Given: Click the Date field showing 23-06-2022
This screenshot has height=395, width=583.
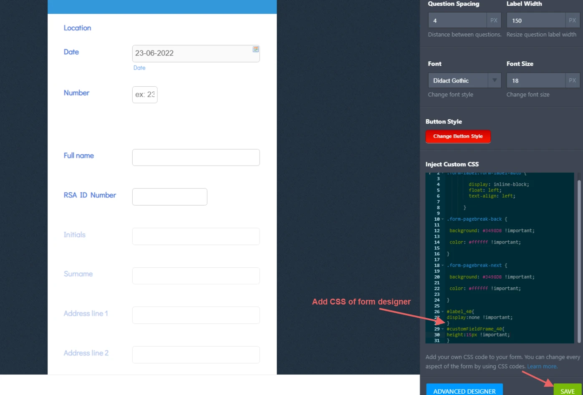Looking at the screenshot, I should point(192,53).
